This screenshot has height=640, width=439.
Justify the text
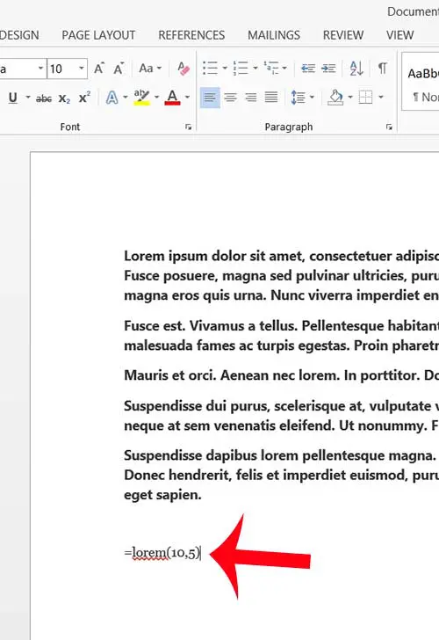click(271, 98)
